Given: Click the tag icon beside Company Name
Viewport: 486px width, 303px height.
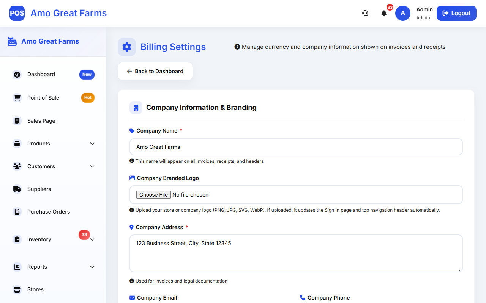Looking at the screenshot, I should [132, 131].
